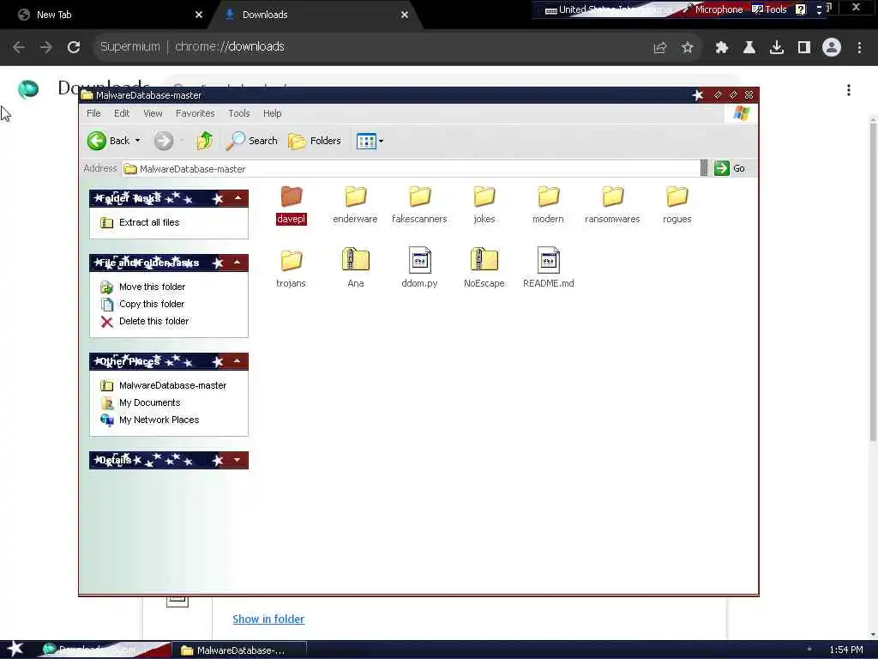Open the Help menu
The image size is (878, 659).
pos(272,113)
